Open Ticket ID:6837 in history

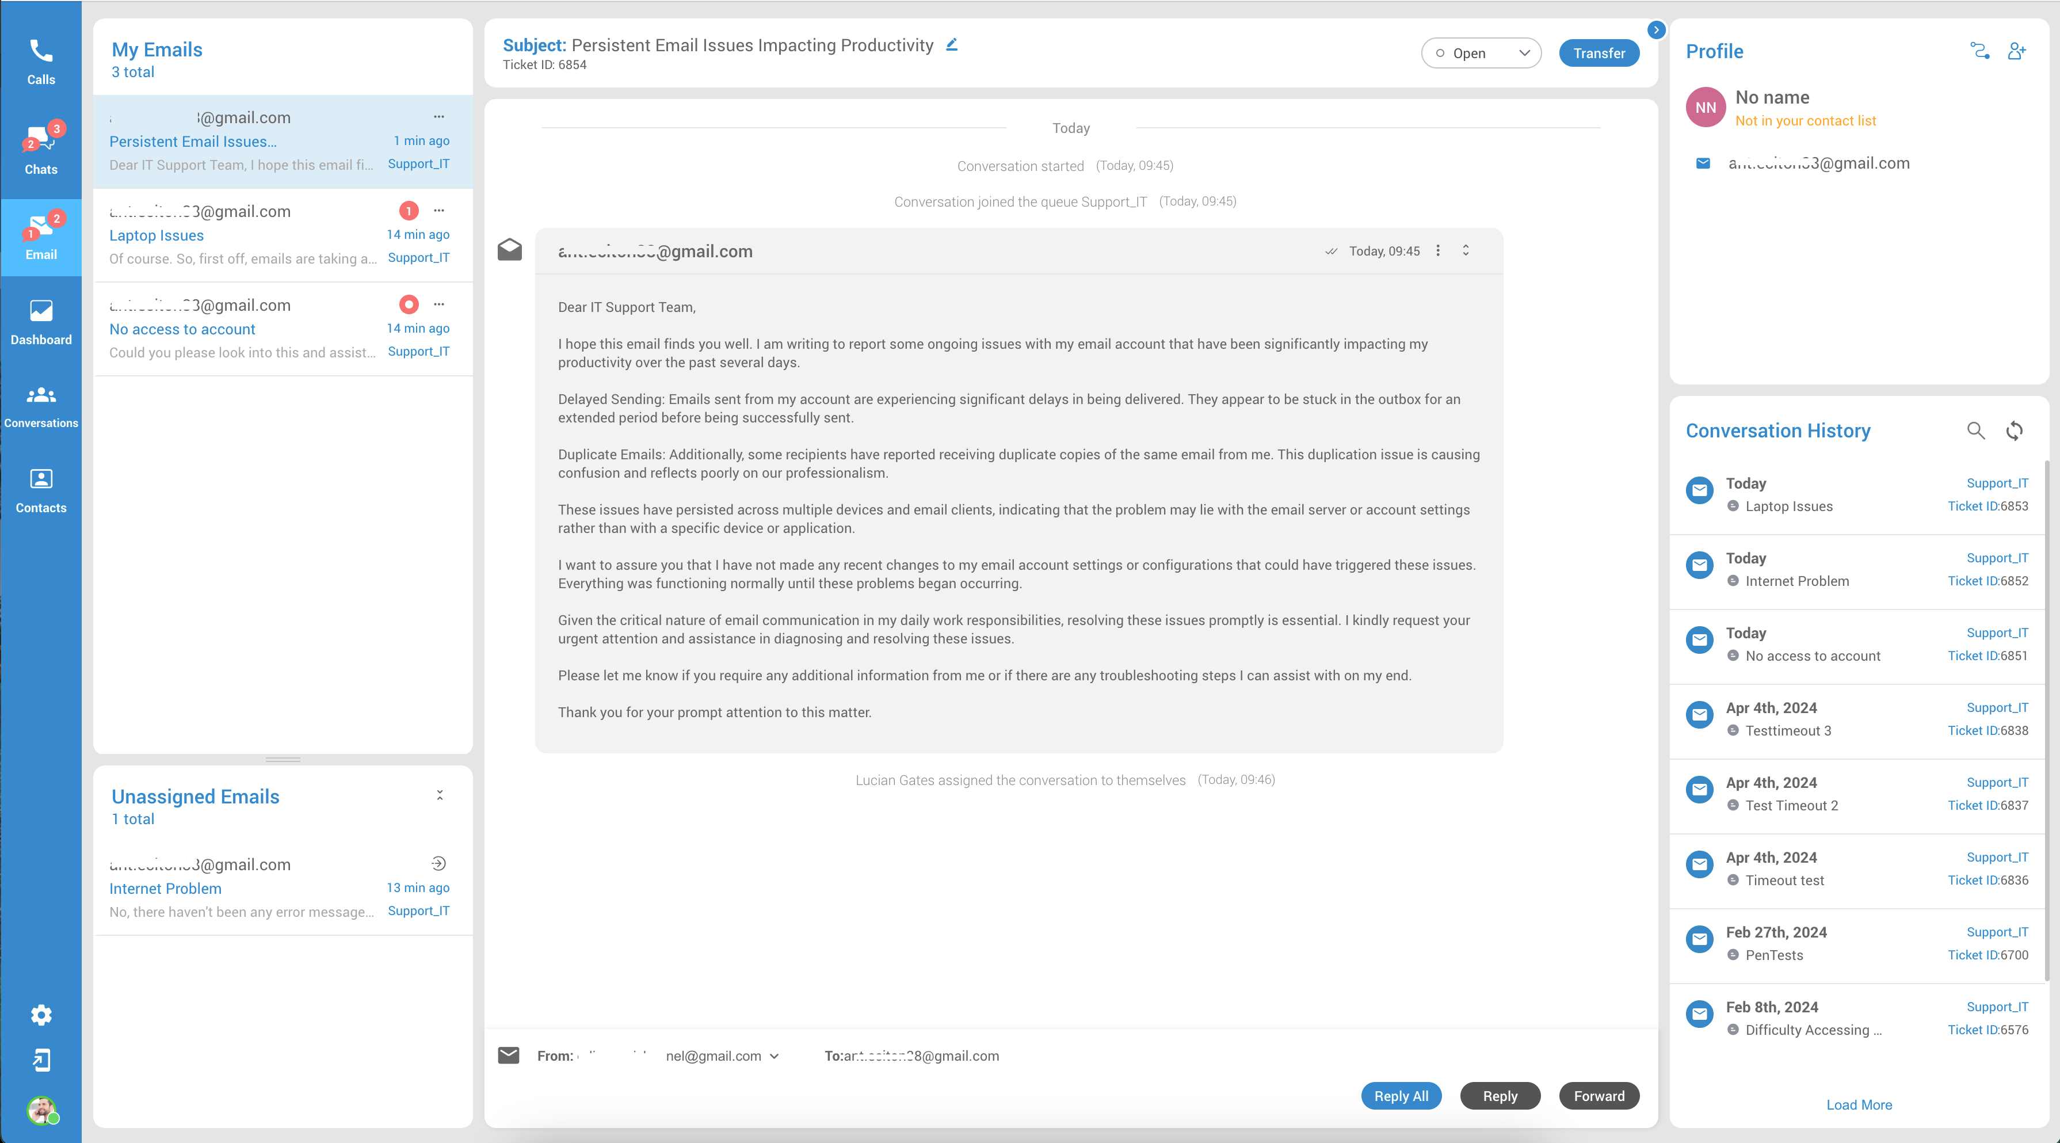[1988, 805]
